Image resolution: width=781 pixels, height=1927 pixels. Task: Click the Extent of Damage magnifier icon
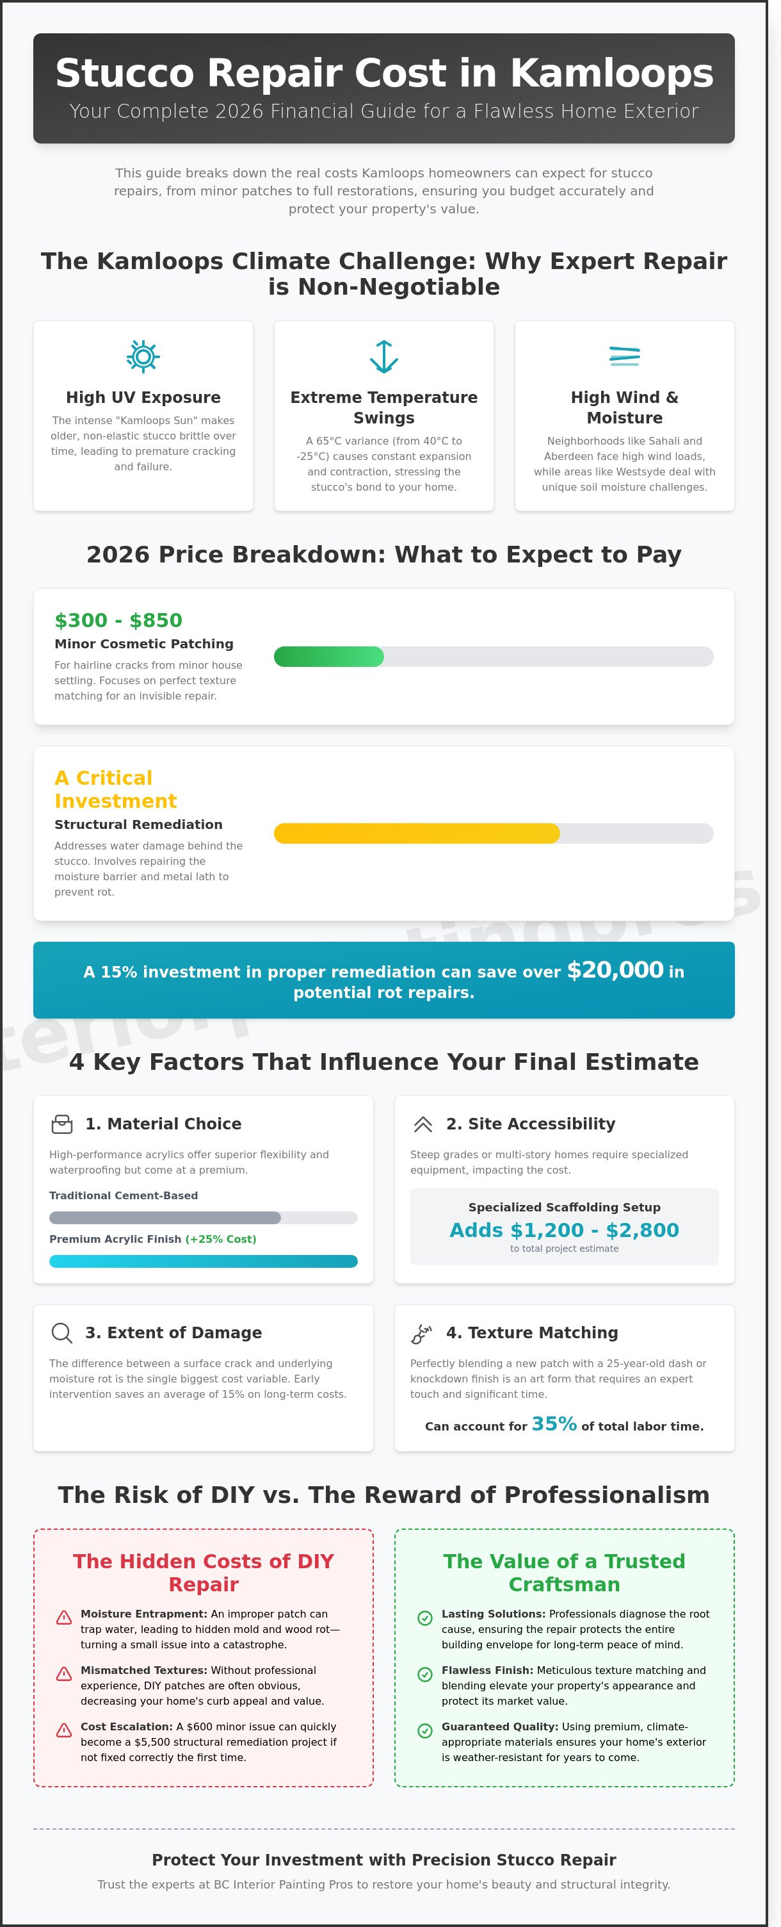pos(62,1332)
